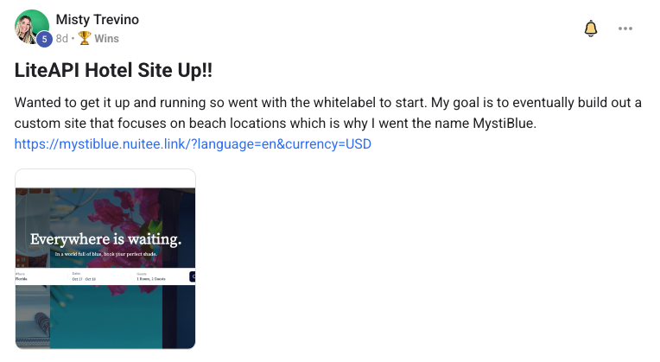Click the 8d post timestamp
Screen dimensions: 660x362
point(62,38)
